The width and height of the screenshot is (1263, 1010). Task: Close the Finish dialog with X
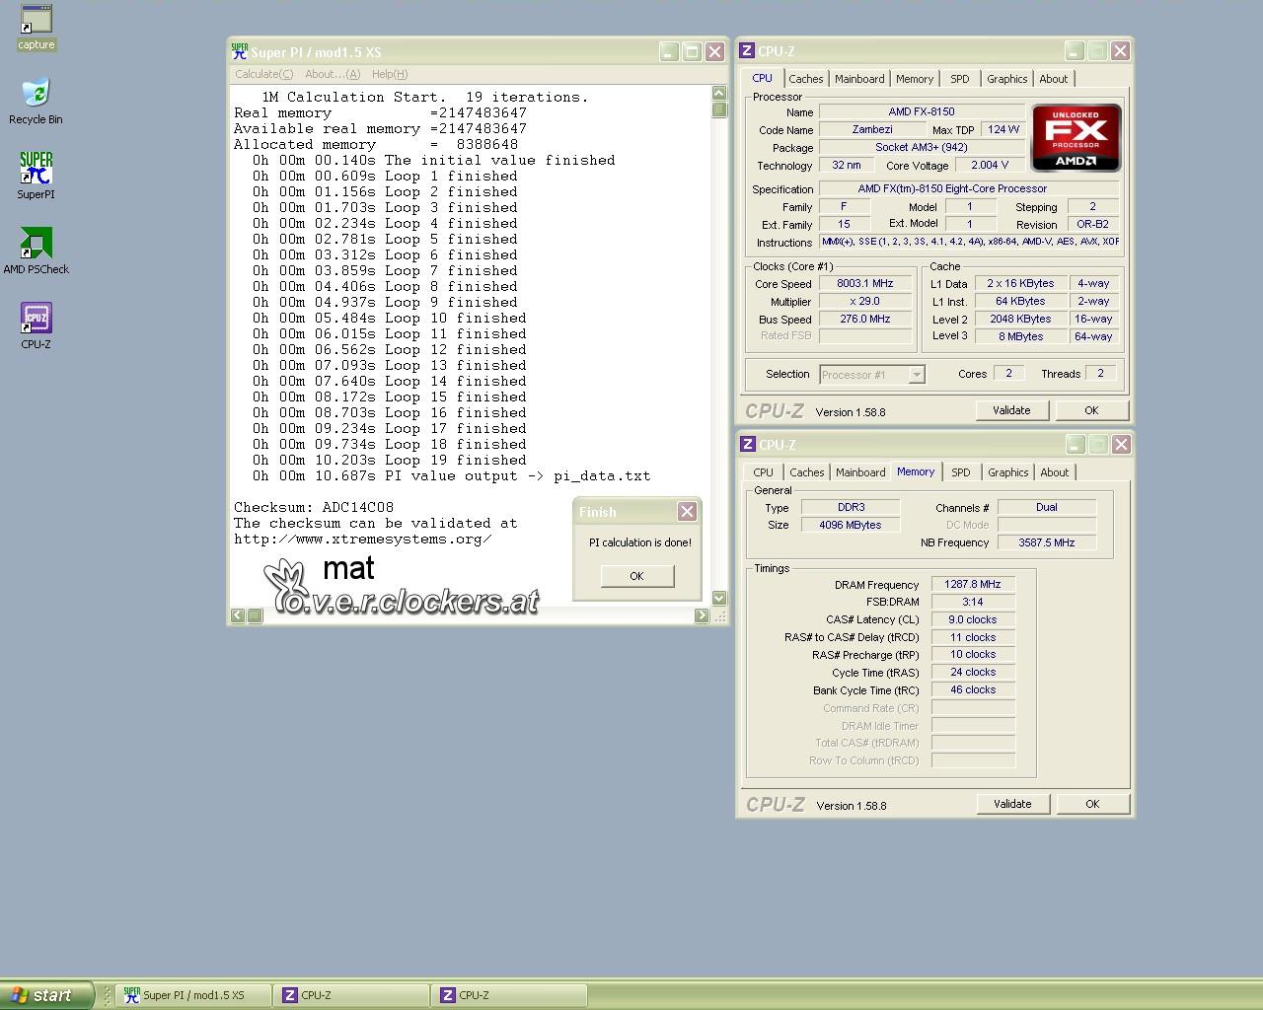687,511
